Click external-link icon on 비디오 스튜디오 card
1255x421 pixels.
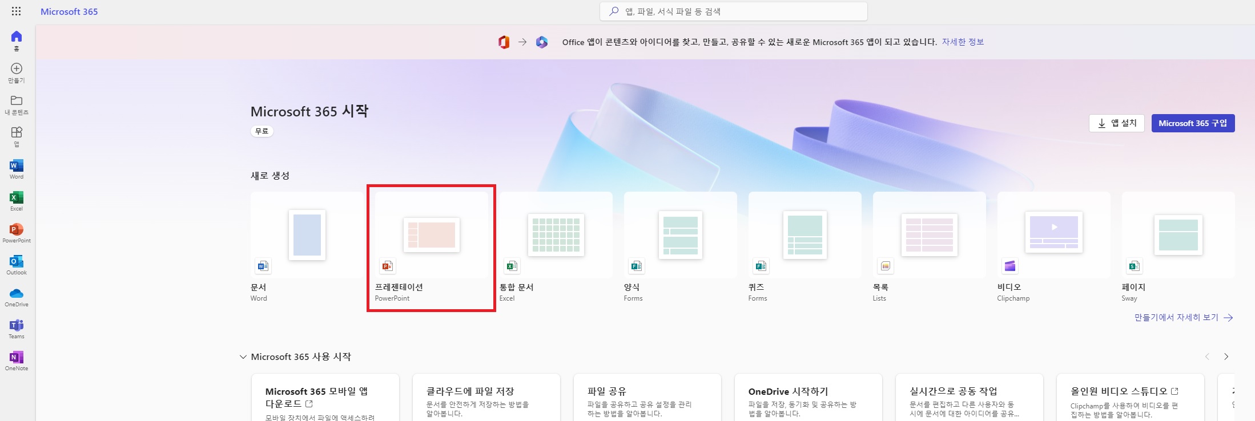pos(1174,391)
